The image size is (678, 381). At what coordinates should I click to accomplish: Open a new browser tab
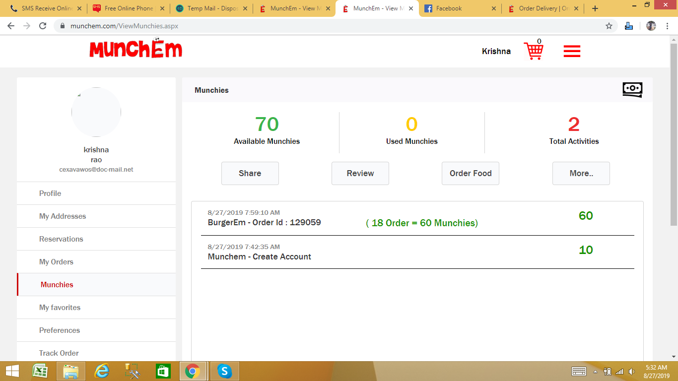pos(595,8)
